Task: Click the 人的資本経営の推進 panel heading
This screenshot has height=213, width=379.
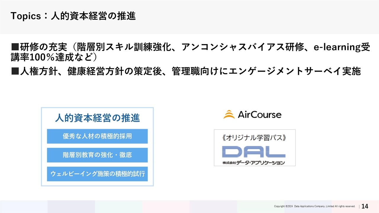Action: click(97, 118)
